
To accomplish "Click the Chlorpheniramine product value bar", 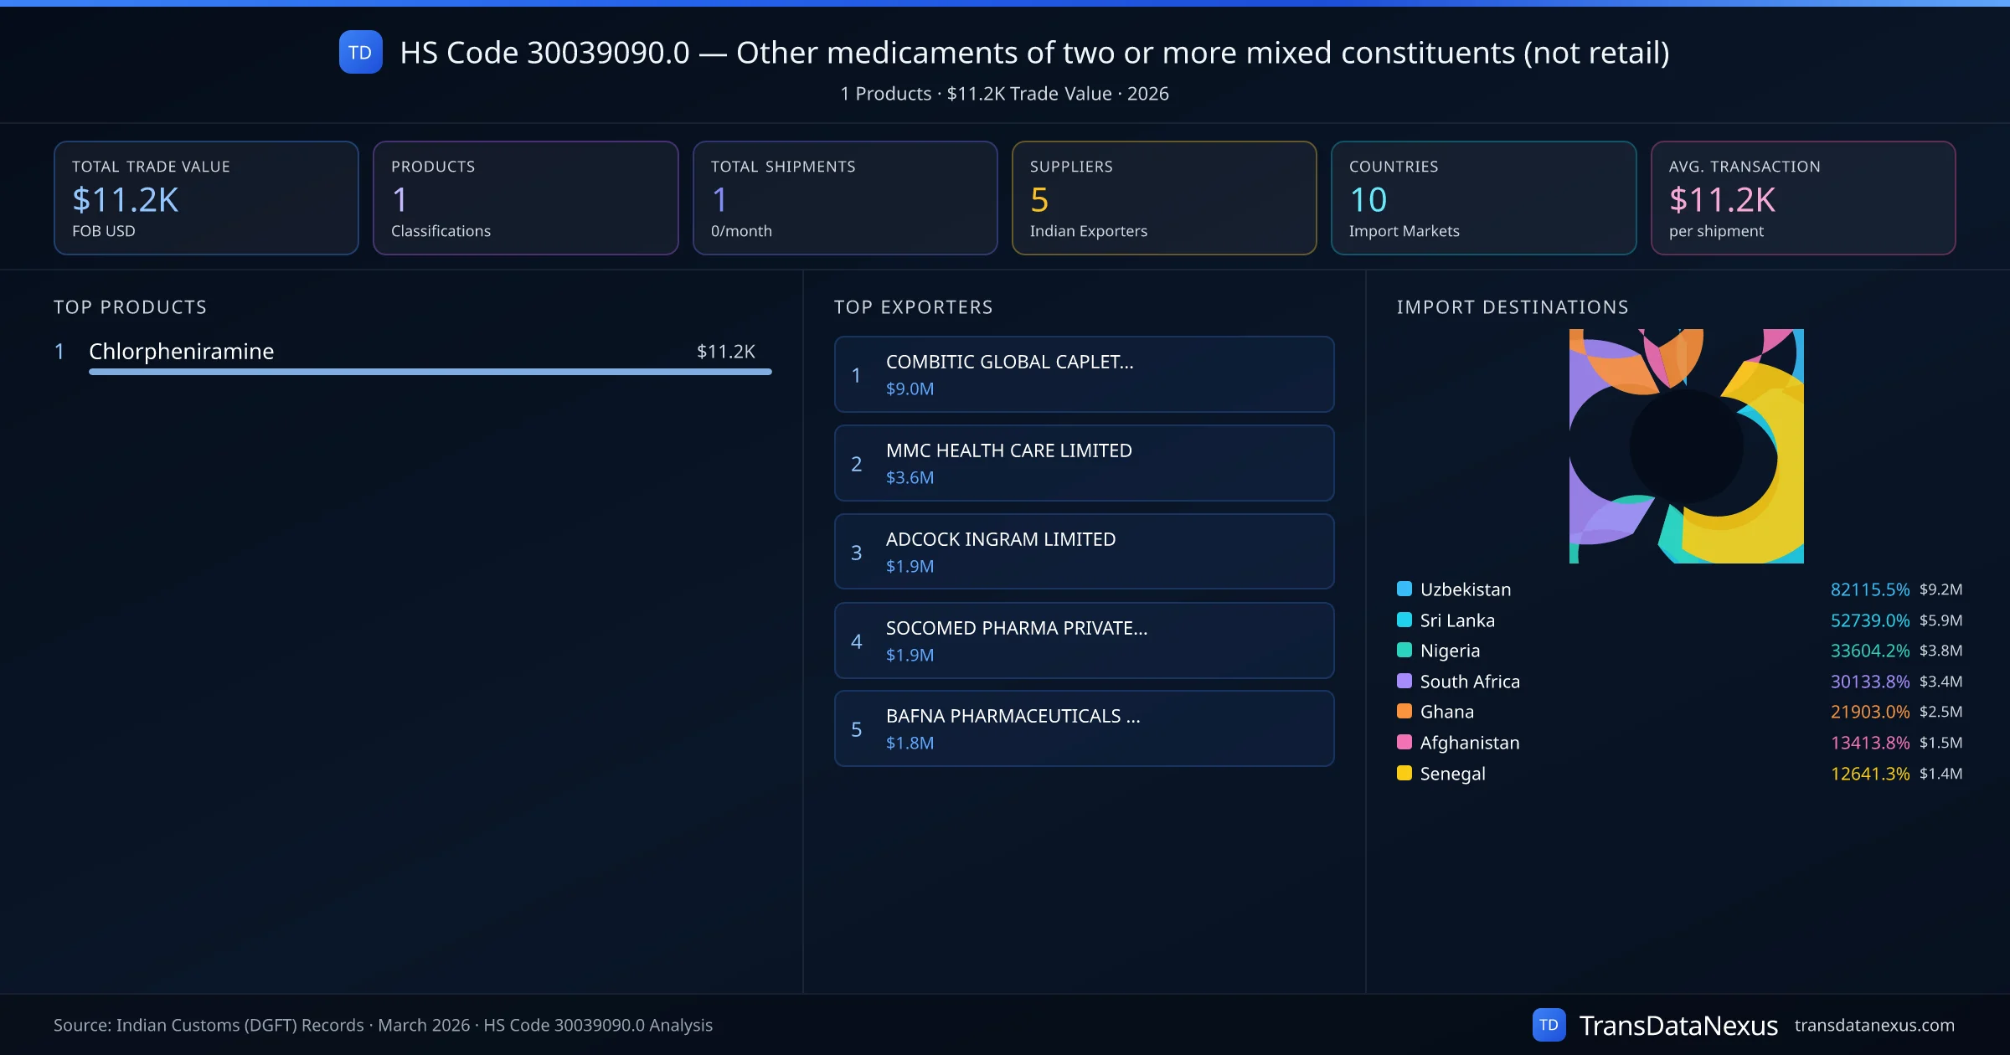I will [430, 371].
